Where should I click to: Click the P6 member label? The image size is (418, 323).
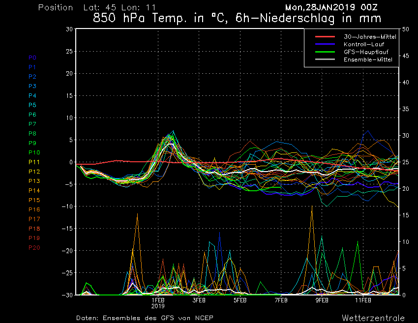32,115
